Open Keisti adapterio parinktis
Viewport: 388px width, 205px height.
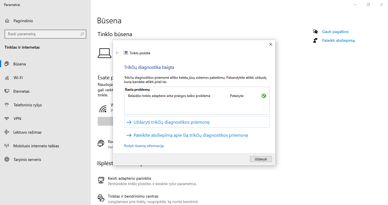point(130,178)
